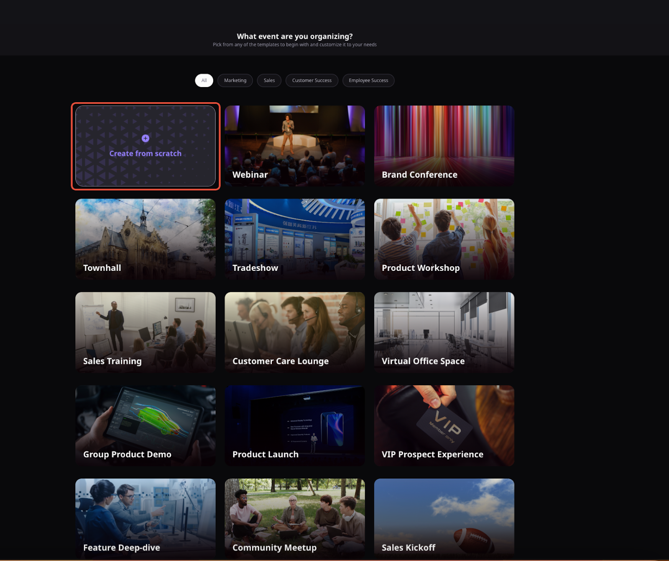Choose the Group Product Demo template
The width and height of the screenshot is (669, 561).
146,425
